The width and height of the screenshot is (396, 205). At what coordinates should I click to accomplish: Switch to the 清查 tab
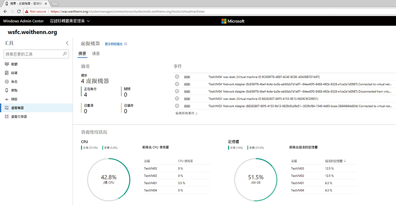[96, 54]
